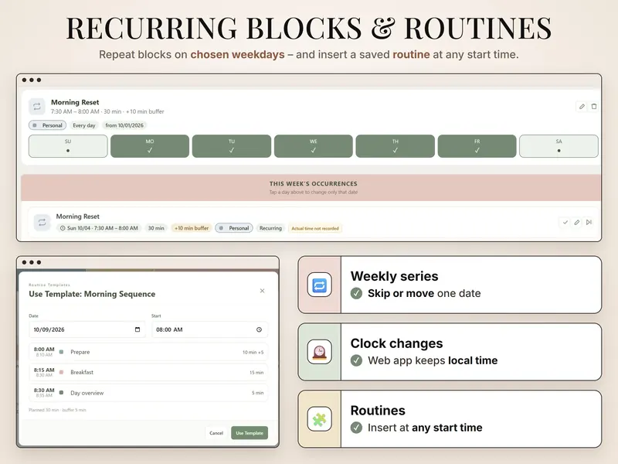Click the repeat icon of the Sun 10/04 occurrence
This screenshot has width=618, height=464.
click(x=42, y=223)
